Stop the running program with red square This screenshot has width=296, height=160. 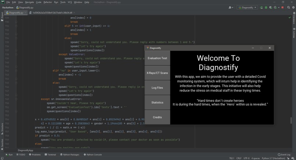(283, 8)
